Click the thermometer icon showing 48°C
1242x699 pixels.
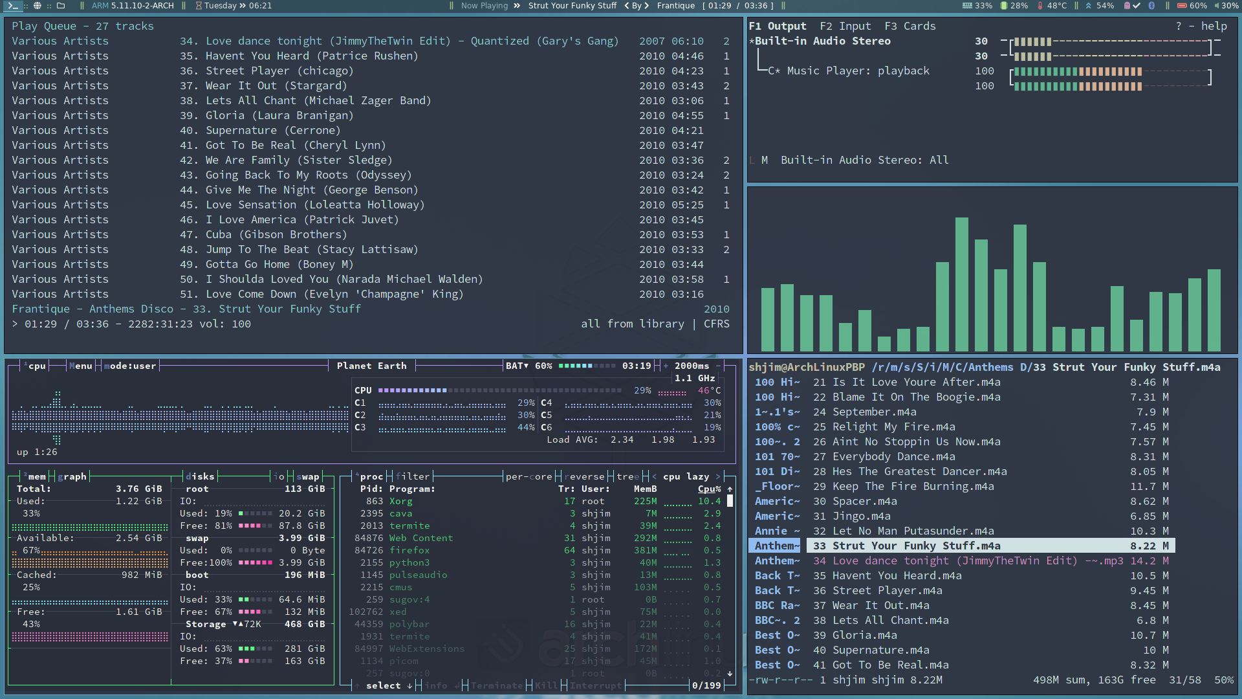[1040, 6]
